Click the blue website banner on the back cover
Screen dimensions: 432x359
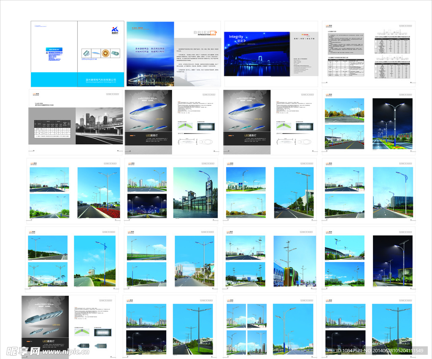tap(54, 49)
